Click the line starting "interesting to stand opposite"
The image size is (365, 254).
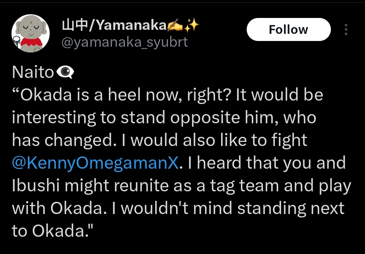[164, 118]
